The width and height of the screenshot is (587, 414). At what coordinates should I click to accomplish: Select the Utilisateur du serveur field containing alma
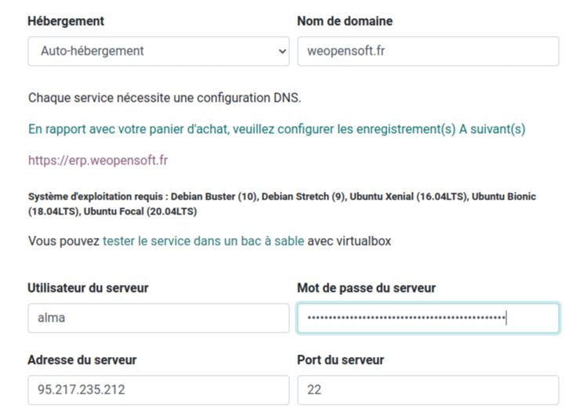[x=158, y=318]
